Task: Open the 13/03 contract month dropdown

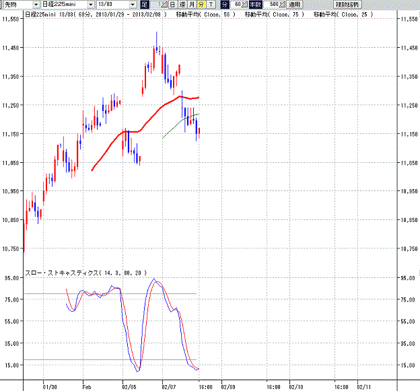Action: point(133,5)
